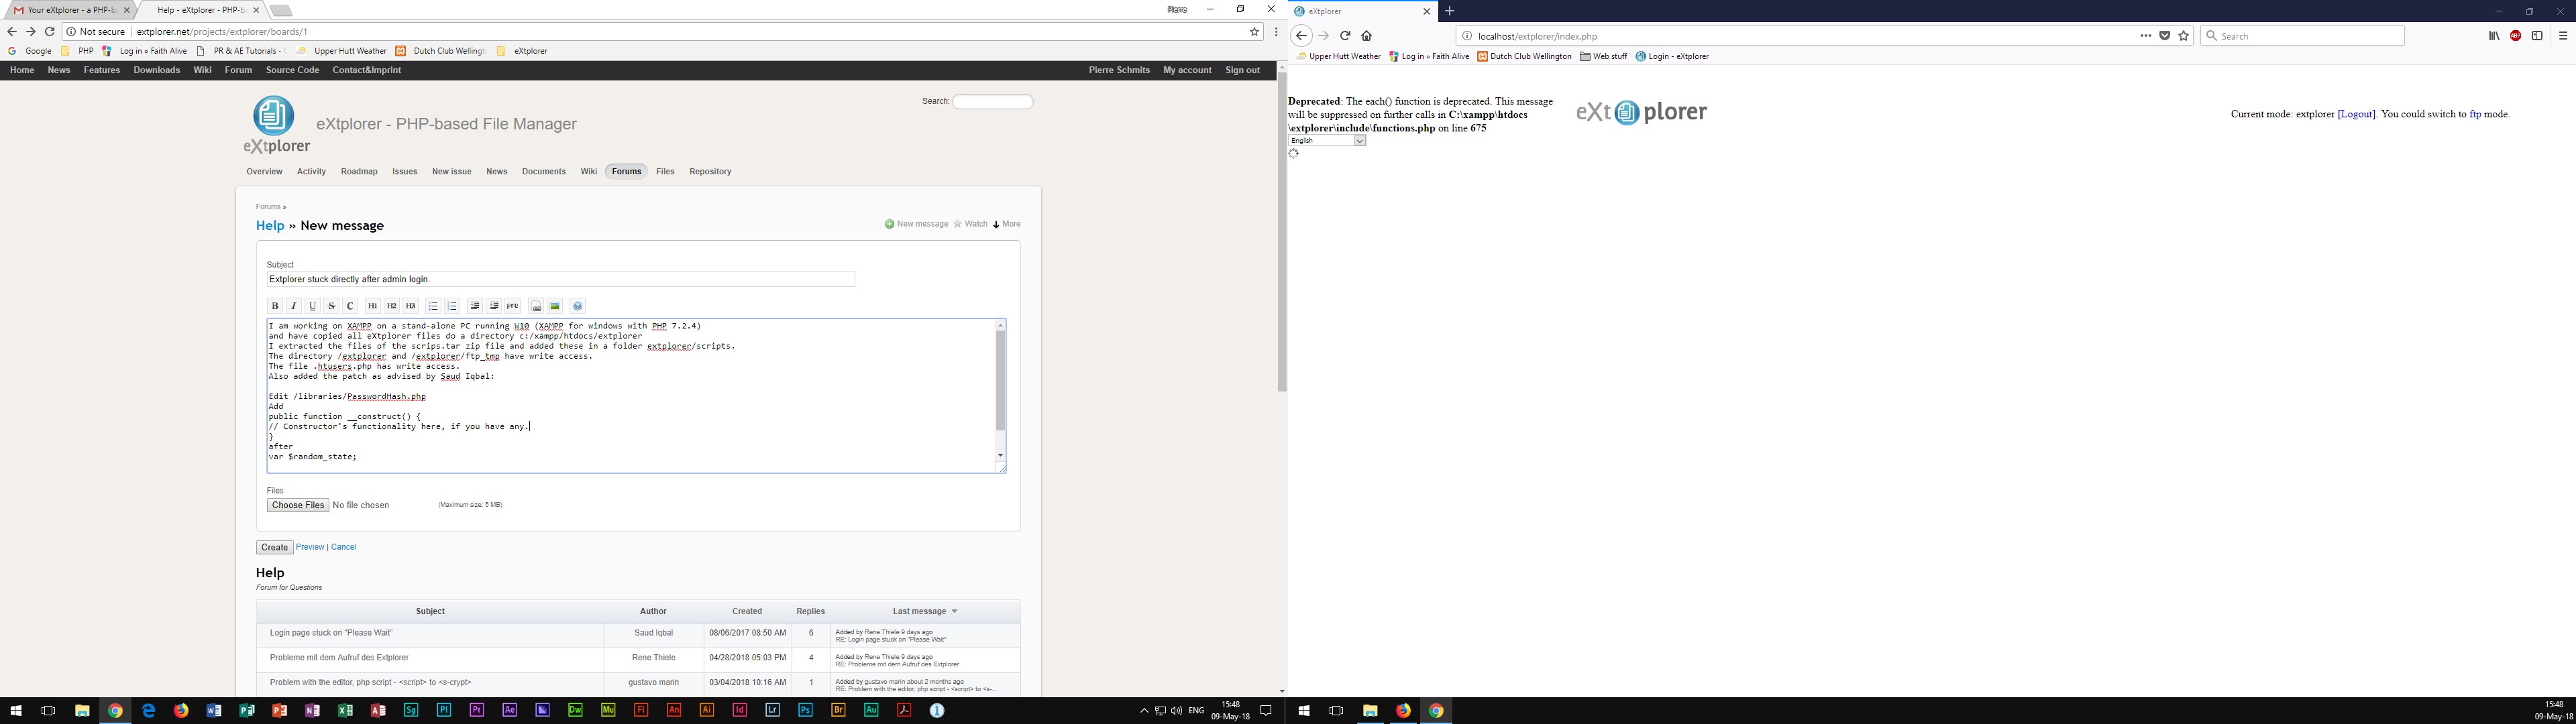Apply strikethrough formatting button
2576x724 pixels.
click(332, 306)
